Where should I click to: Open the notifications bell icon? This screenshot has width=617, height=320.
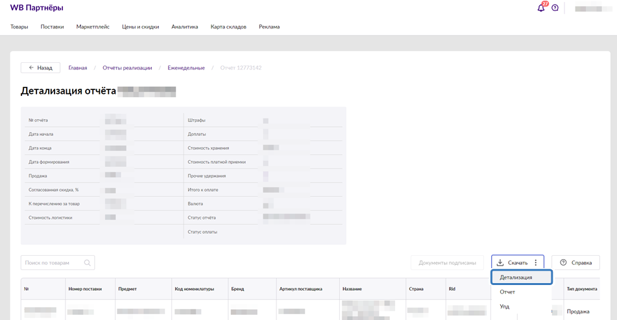[x=541, y=8]
